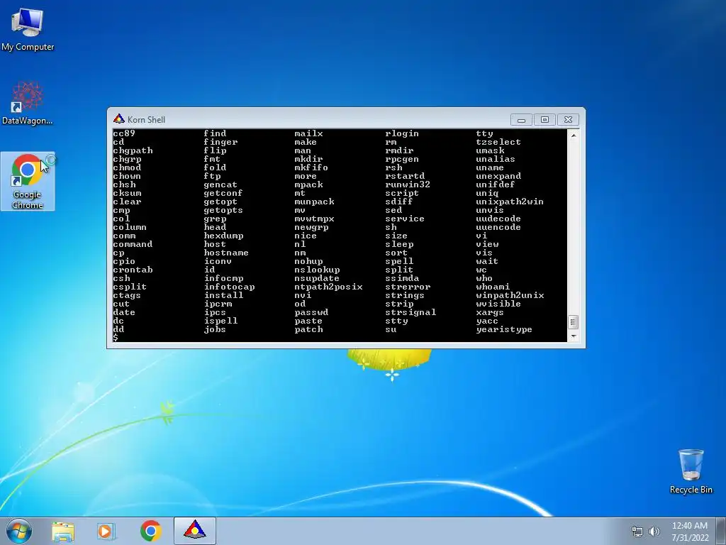Open Google Chrome from the taskbar

(x=150, y=531)
